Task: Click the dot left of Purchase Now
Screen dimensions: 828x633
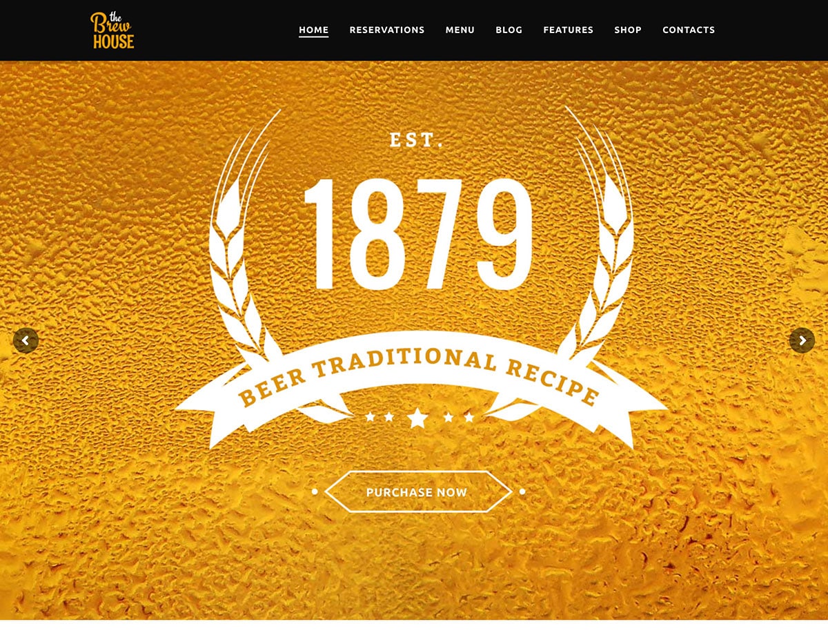Action: (x=315, y=491)
